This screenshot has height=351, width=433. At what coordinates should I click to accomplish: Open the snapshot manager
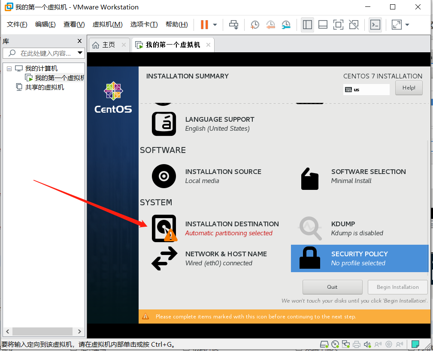pos(286,24)
